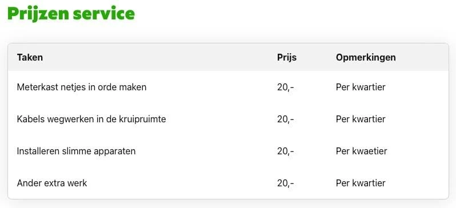Click Per kwartier in Kabels row
The image size is (456, 208).
(x=361, y=119)
